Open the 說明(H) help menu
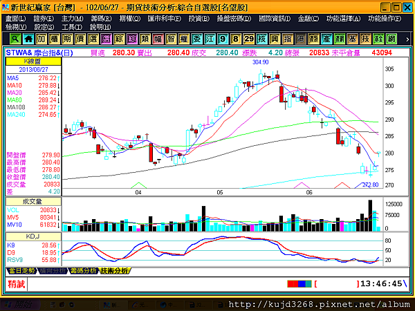The height and width of the screenshot is (311, 415). [x=100, y=27]
